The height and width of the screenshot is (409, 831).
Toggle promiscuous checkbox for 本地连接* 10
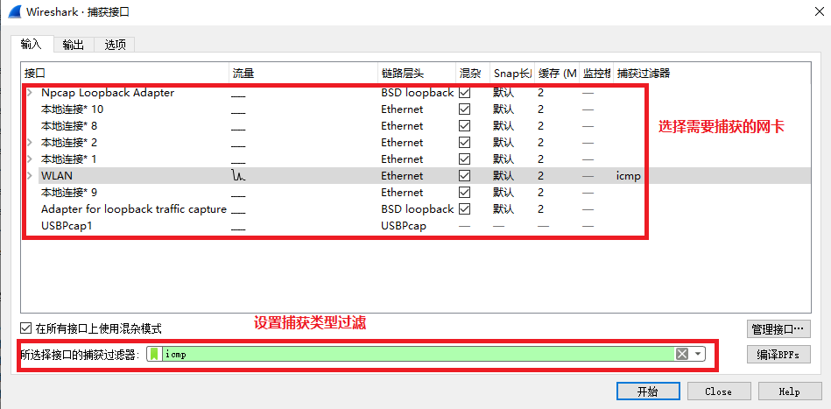[465, 109]
